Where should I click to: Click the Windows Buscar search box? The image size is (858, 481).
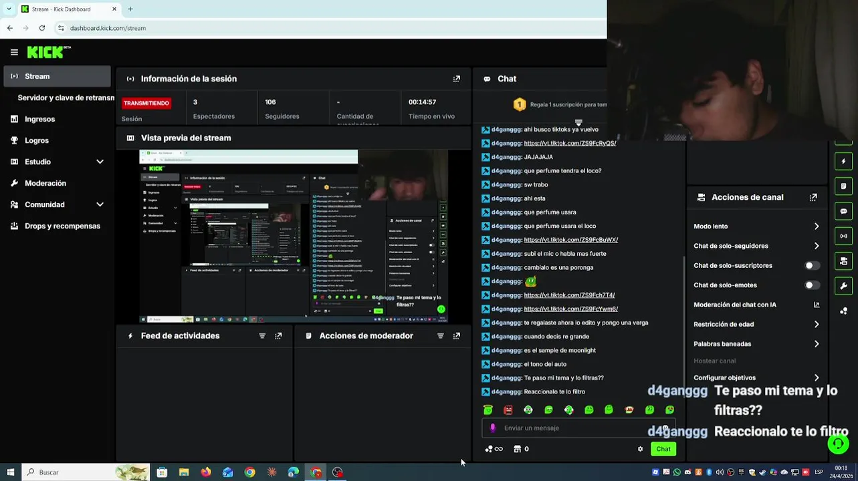click(86, 472)
